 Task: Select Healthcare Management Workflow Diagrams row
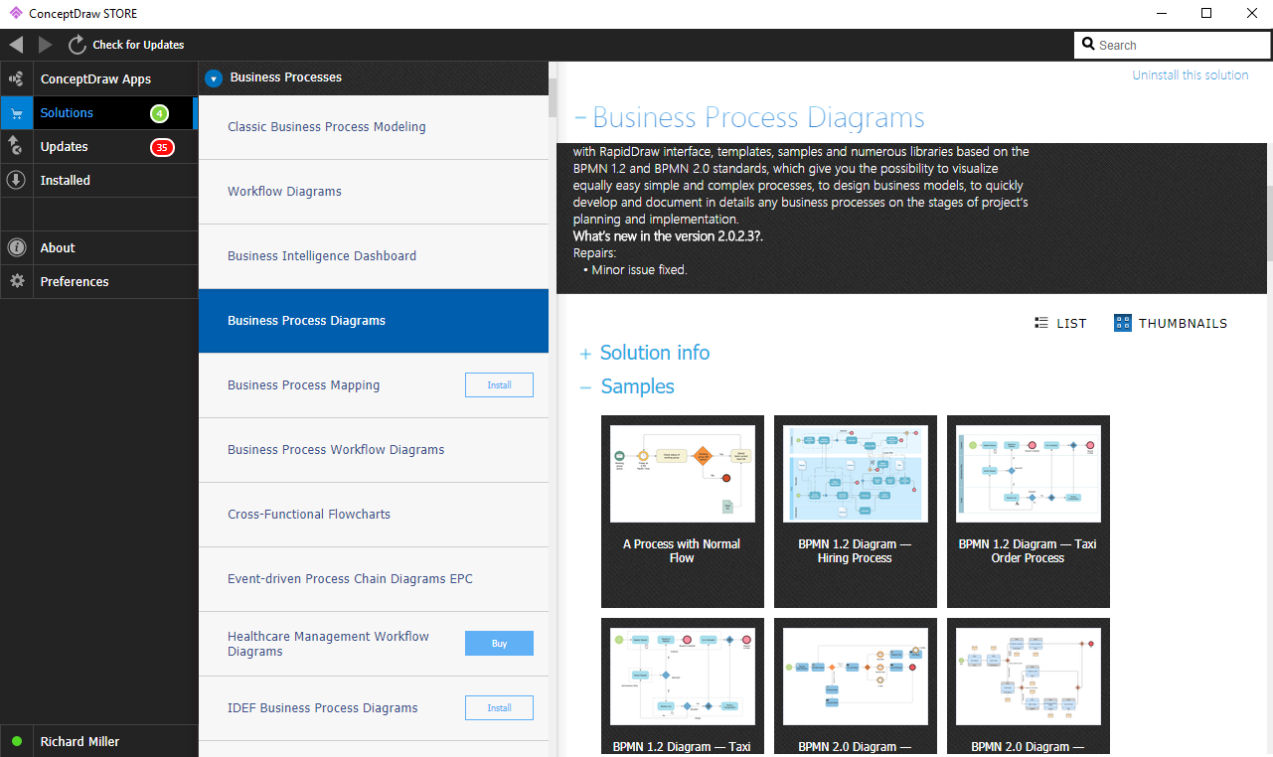click(x=374, y=644)
